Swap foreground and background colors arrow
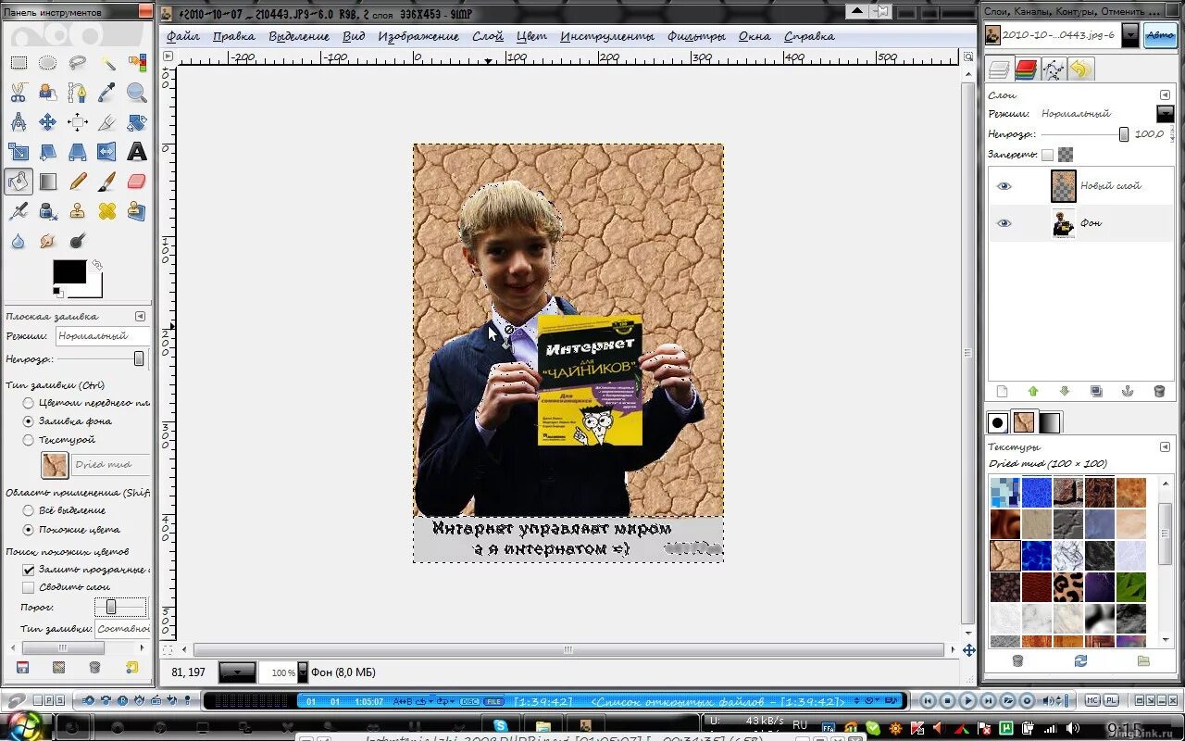The image size is (1185, 741). point(96,265)
